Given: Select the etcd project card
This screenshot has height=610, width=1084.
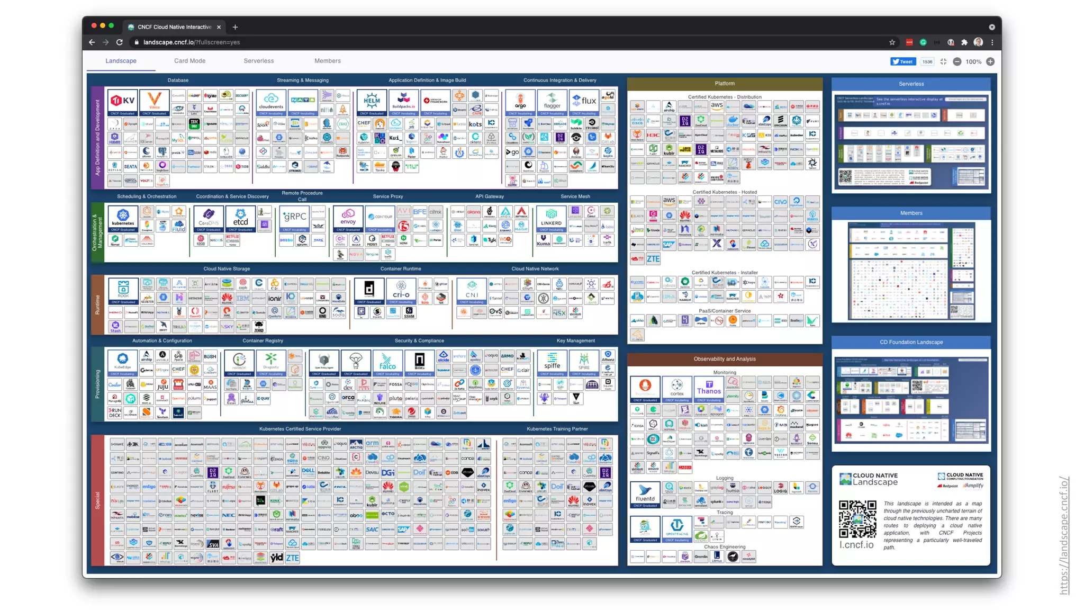Looking at the screenshot, I should [240, 218].
